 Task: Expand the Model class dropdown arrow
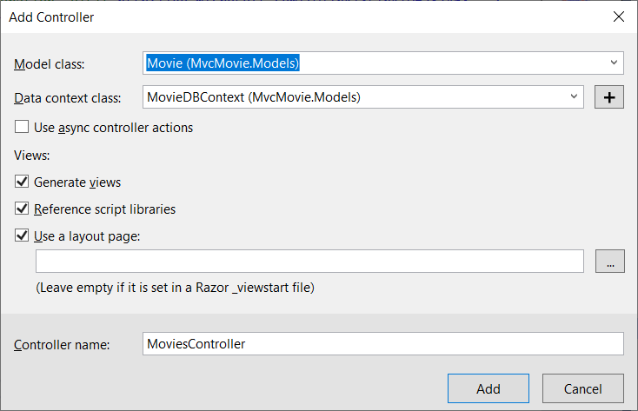coord(614,63)
